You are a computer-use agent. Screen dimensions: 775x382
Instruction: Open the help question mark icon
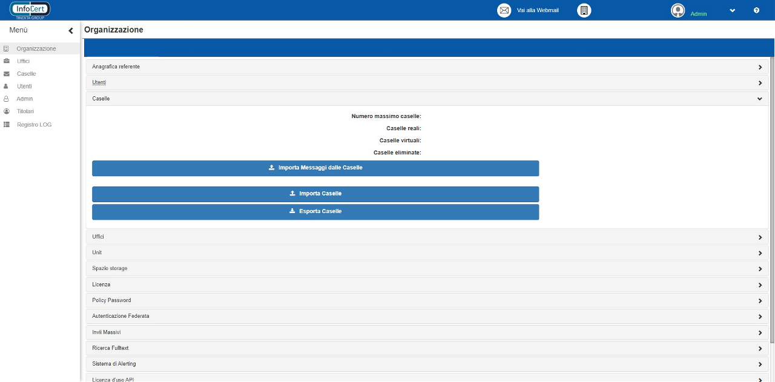(756, 11)
